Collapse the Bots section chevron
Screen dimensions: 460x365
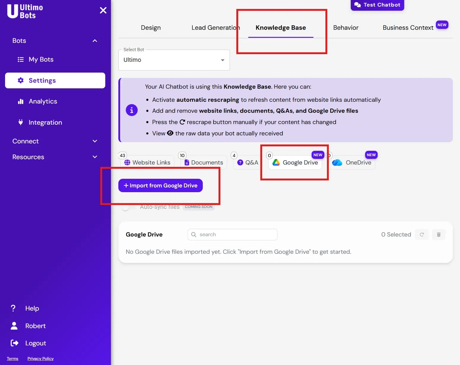[x=95, y=40]
